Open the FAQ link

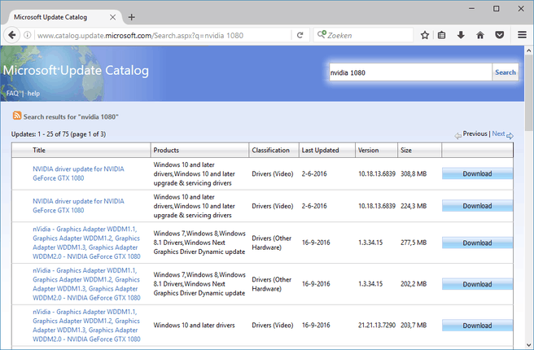(12, 93)
